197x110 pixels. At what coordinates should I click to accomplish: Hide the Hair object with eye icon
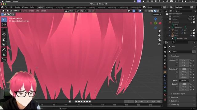click(191, 36)
